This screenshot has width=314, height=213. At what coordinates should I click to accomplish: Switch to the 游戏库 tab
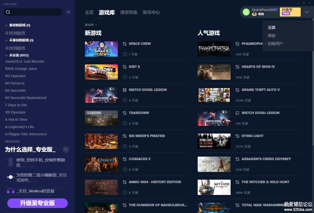(x=107, y=12)
